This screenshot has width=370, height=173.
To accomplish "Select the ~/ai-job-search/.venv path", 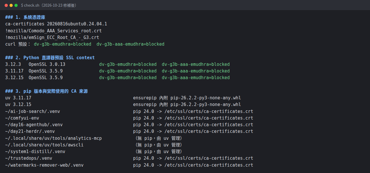I will pyautogui.click(x=33, y=111).
